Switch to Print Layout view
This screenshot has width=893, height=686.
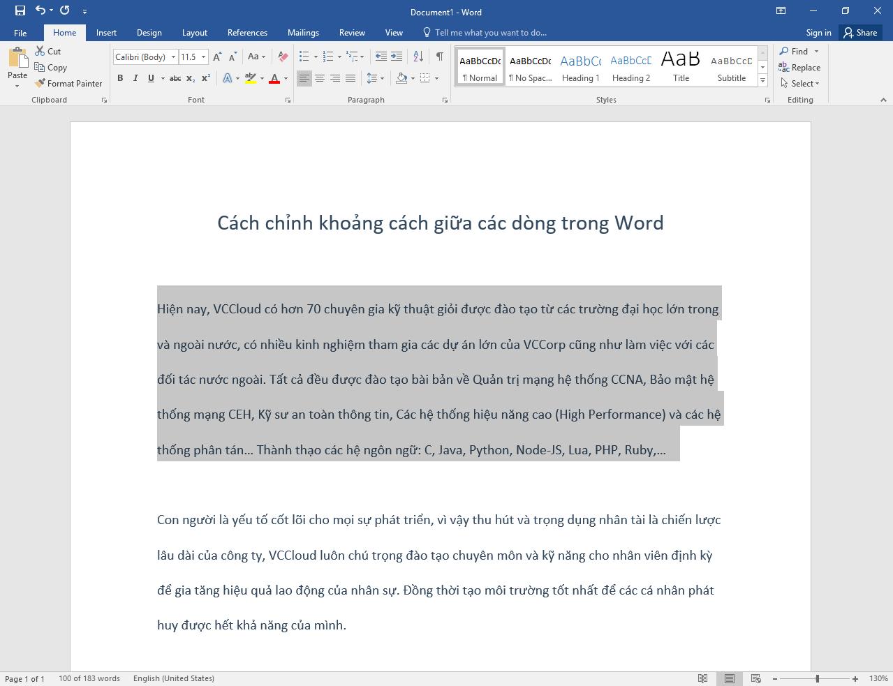pos(729,678)
